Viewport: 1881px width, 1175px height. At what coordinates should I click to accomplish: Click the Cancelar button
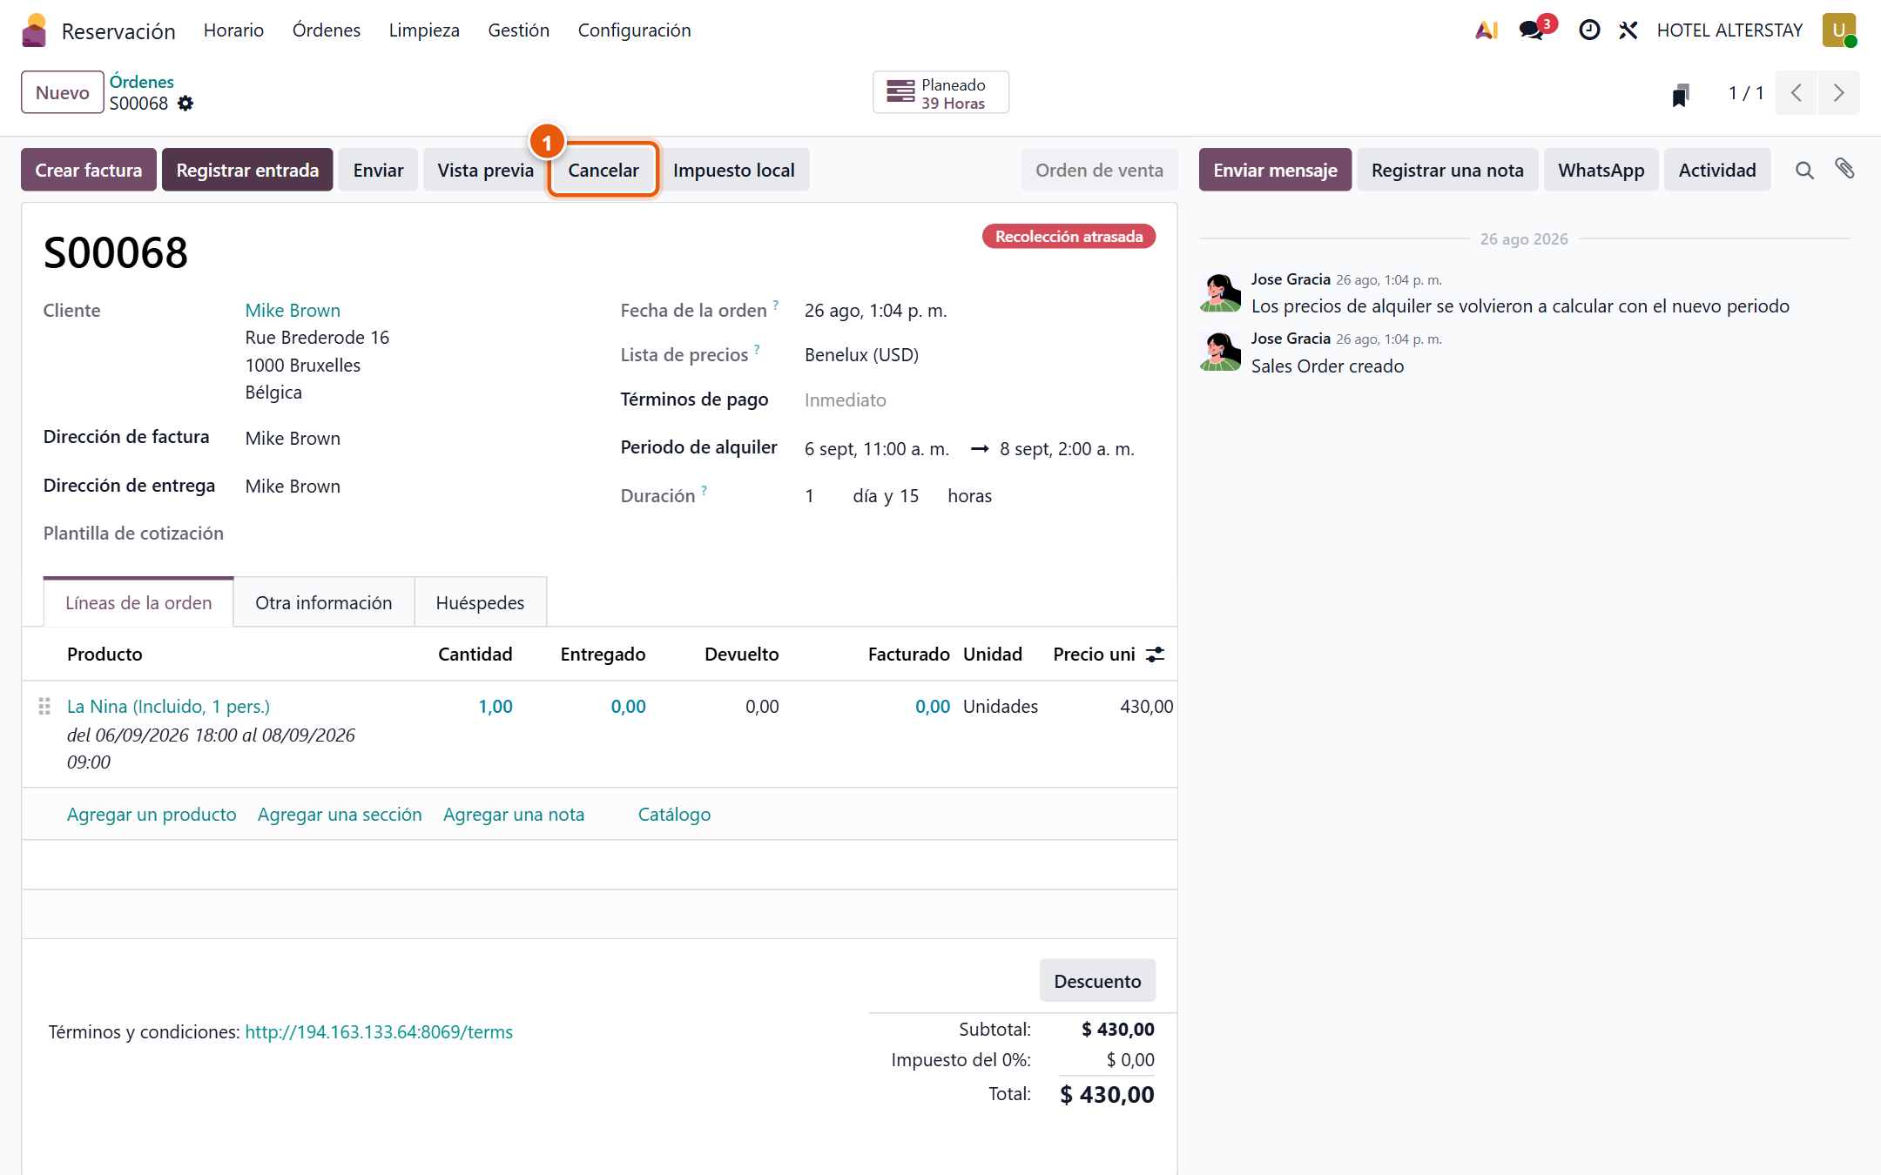pos(603,170)
